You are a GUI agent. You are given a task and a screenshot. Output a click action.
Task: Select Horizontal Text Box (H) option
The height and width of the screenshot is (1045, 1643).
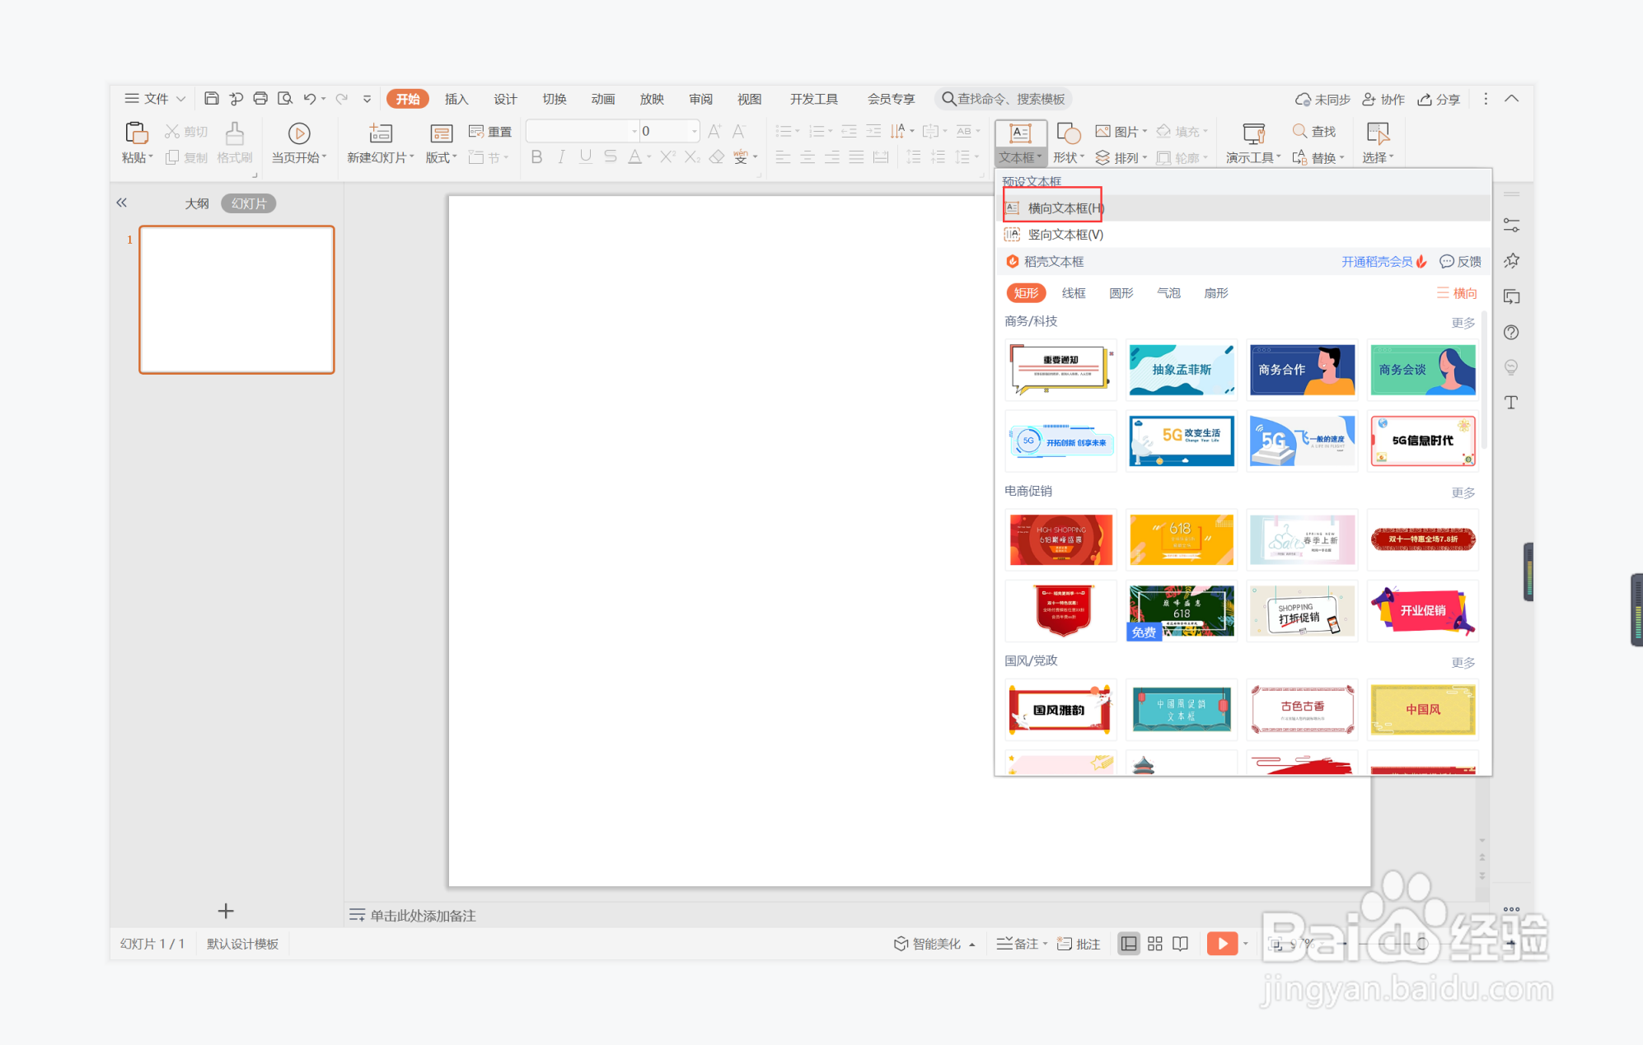(x=1243, y=208)
